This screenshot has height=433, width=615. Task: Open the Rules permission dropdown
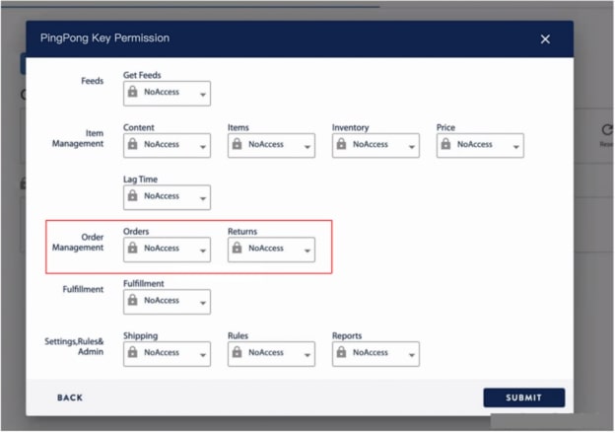271,354
